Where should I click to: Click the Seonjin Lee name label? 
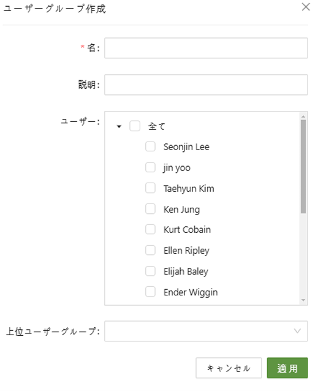click(186, 147)
